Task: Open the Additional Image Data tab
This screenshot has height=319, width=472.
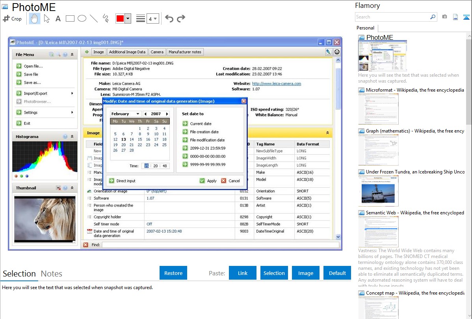Action: click(x=127, y=52)
